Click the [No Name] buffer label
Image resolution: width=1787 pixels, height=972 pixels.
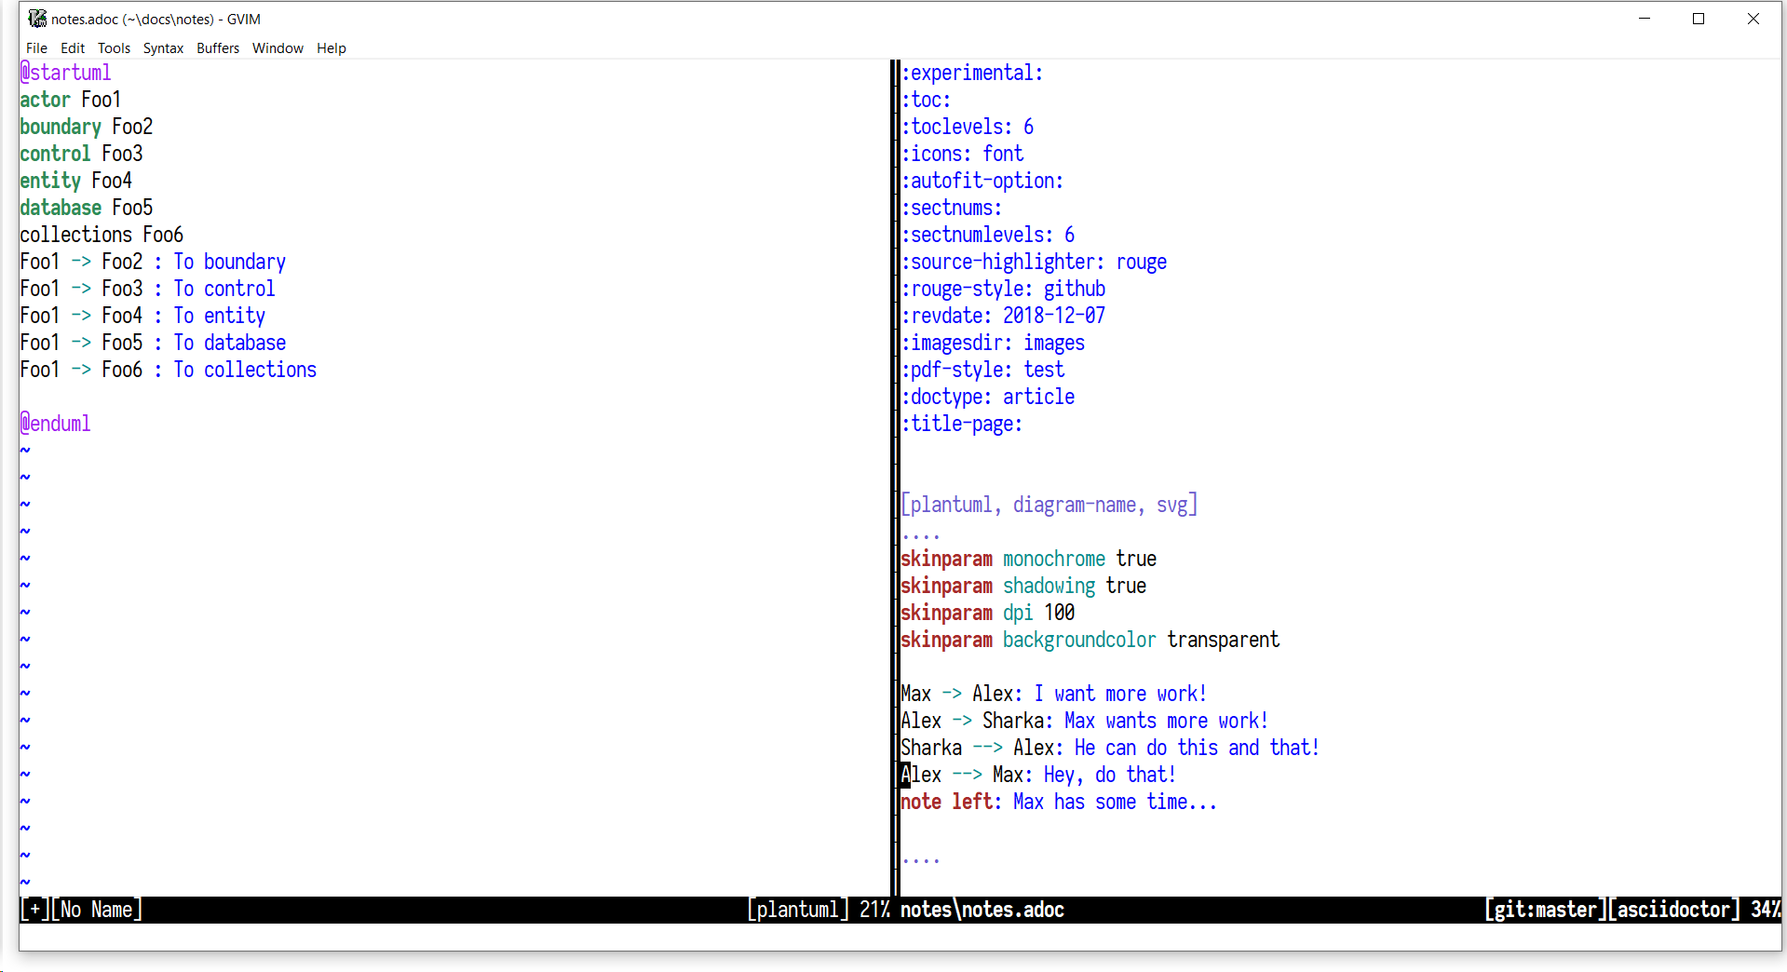coord(96,910)
